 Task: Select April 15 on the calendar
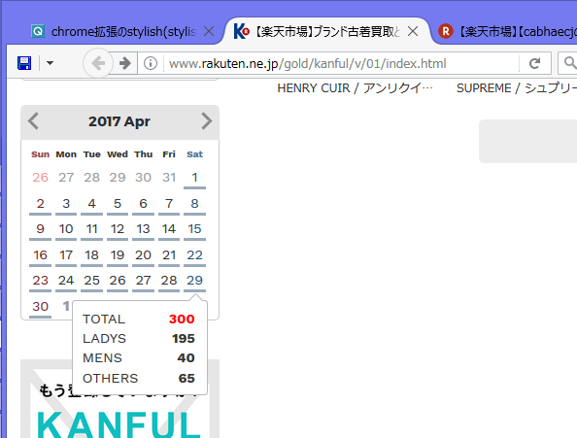pyautogui.click(x=194, y=229)
